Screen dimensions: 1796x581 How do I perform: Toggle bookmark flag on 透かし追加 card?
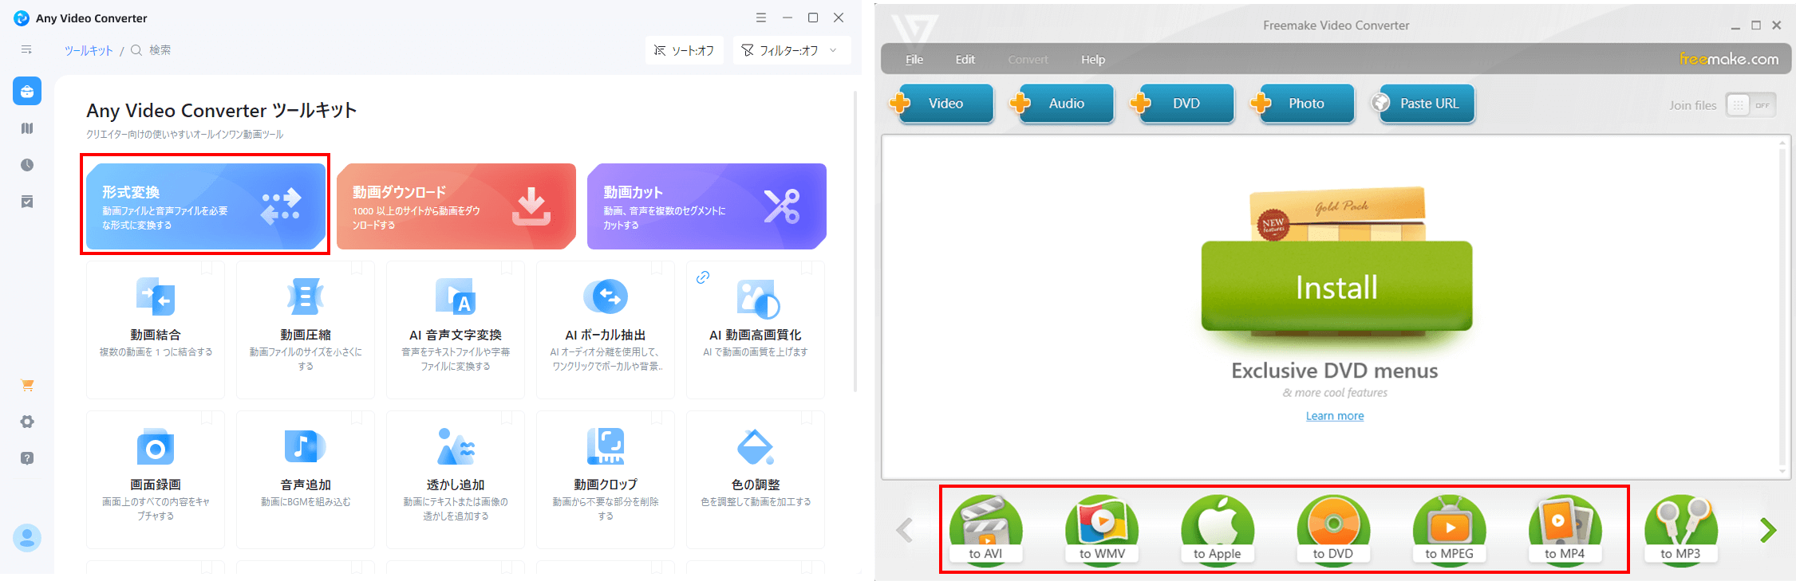507,417
